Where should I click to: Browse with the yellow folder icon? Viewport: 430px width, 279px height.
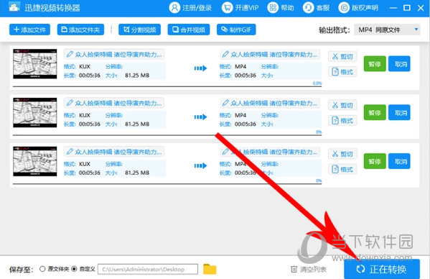[210, 269]
